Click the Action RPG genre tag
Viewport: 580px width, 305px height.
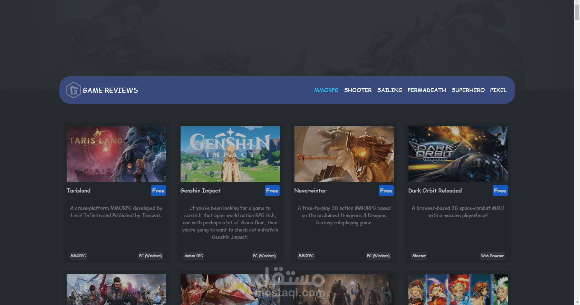(x=194, y=256)
